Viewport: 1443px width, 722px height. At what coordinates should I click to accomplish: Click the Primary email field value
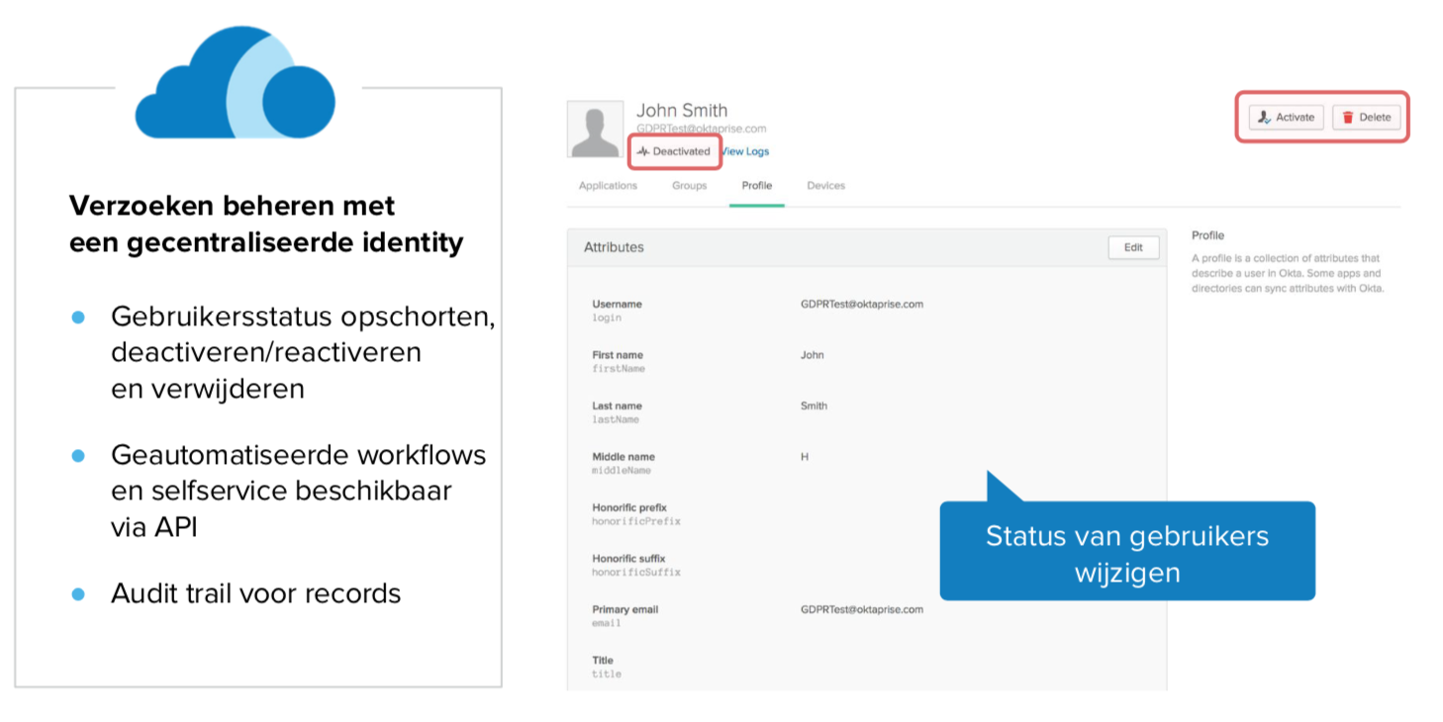[x=861, y=610]
